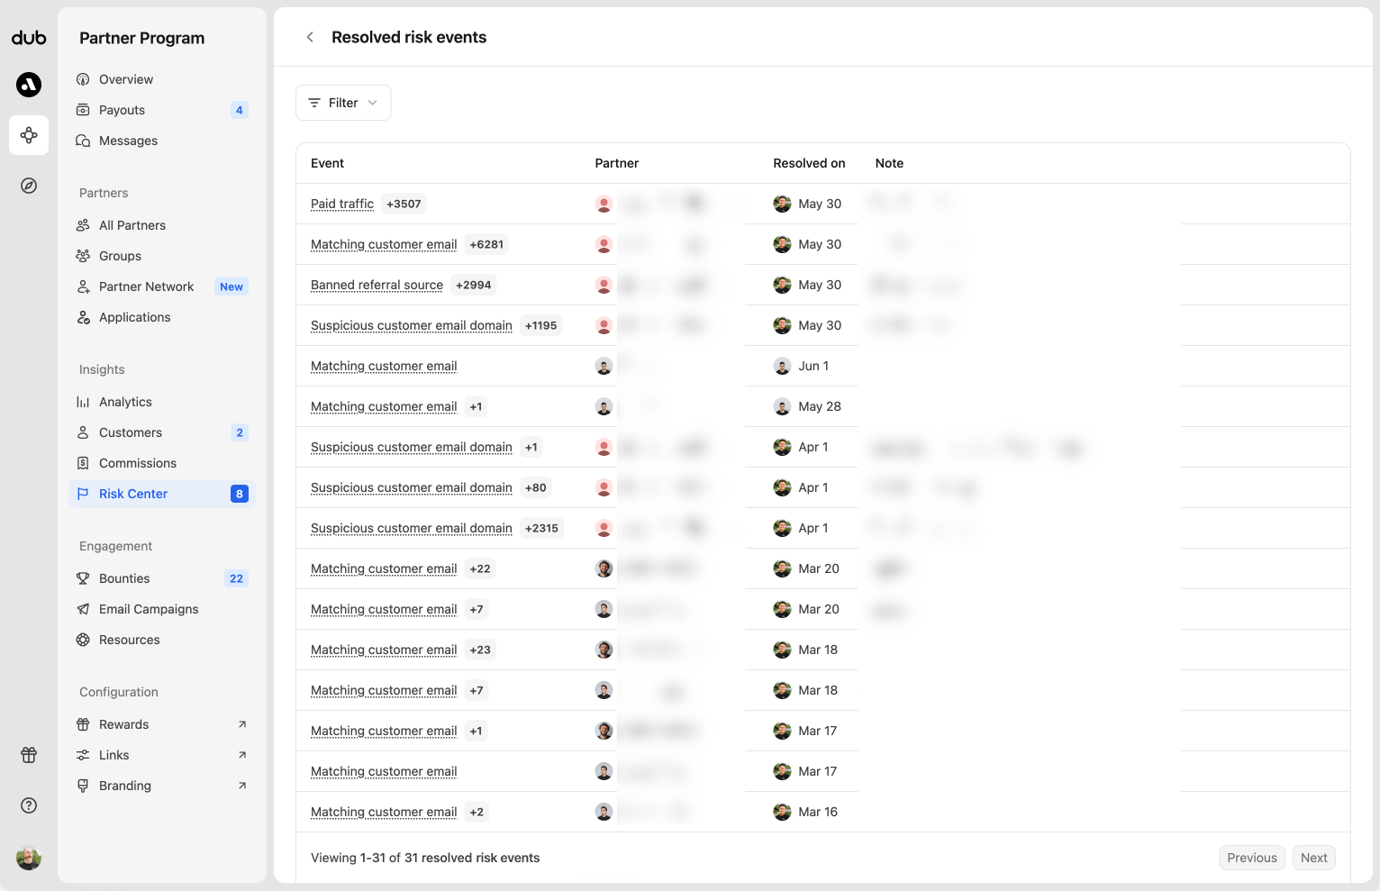The image size is (1380, 891).
Task: Select the partner program network icon
Action: pyautogui.click(x=29, y=135)
